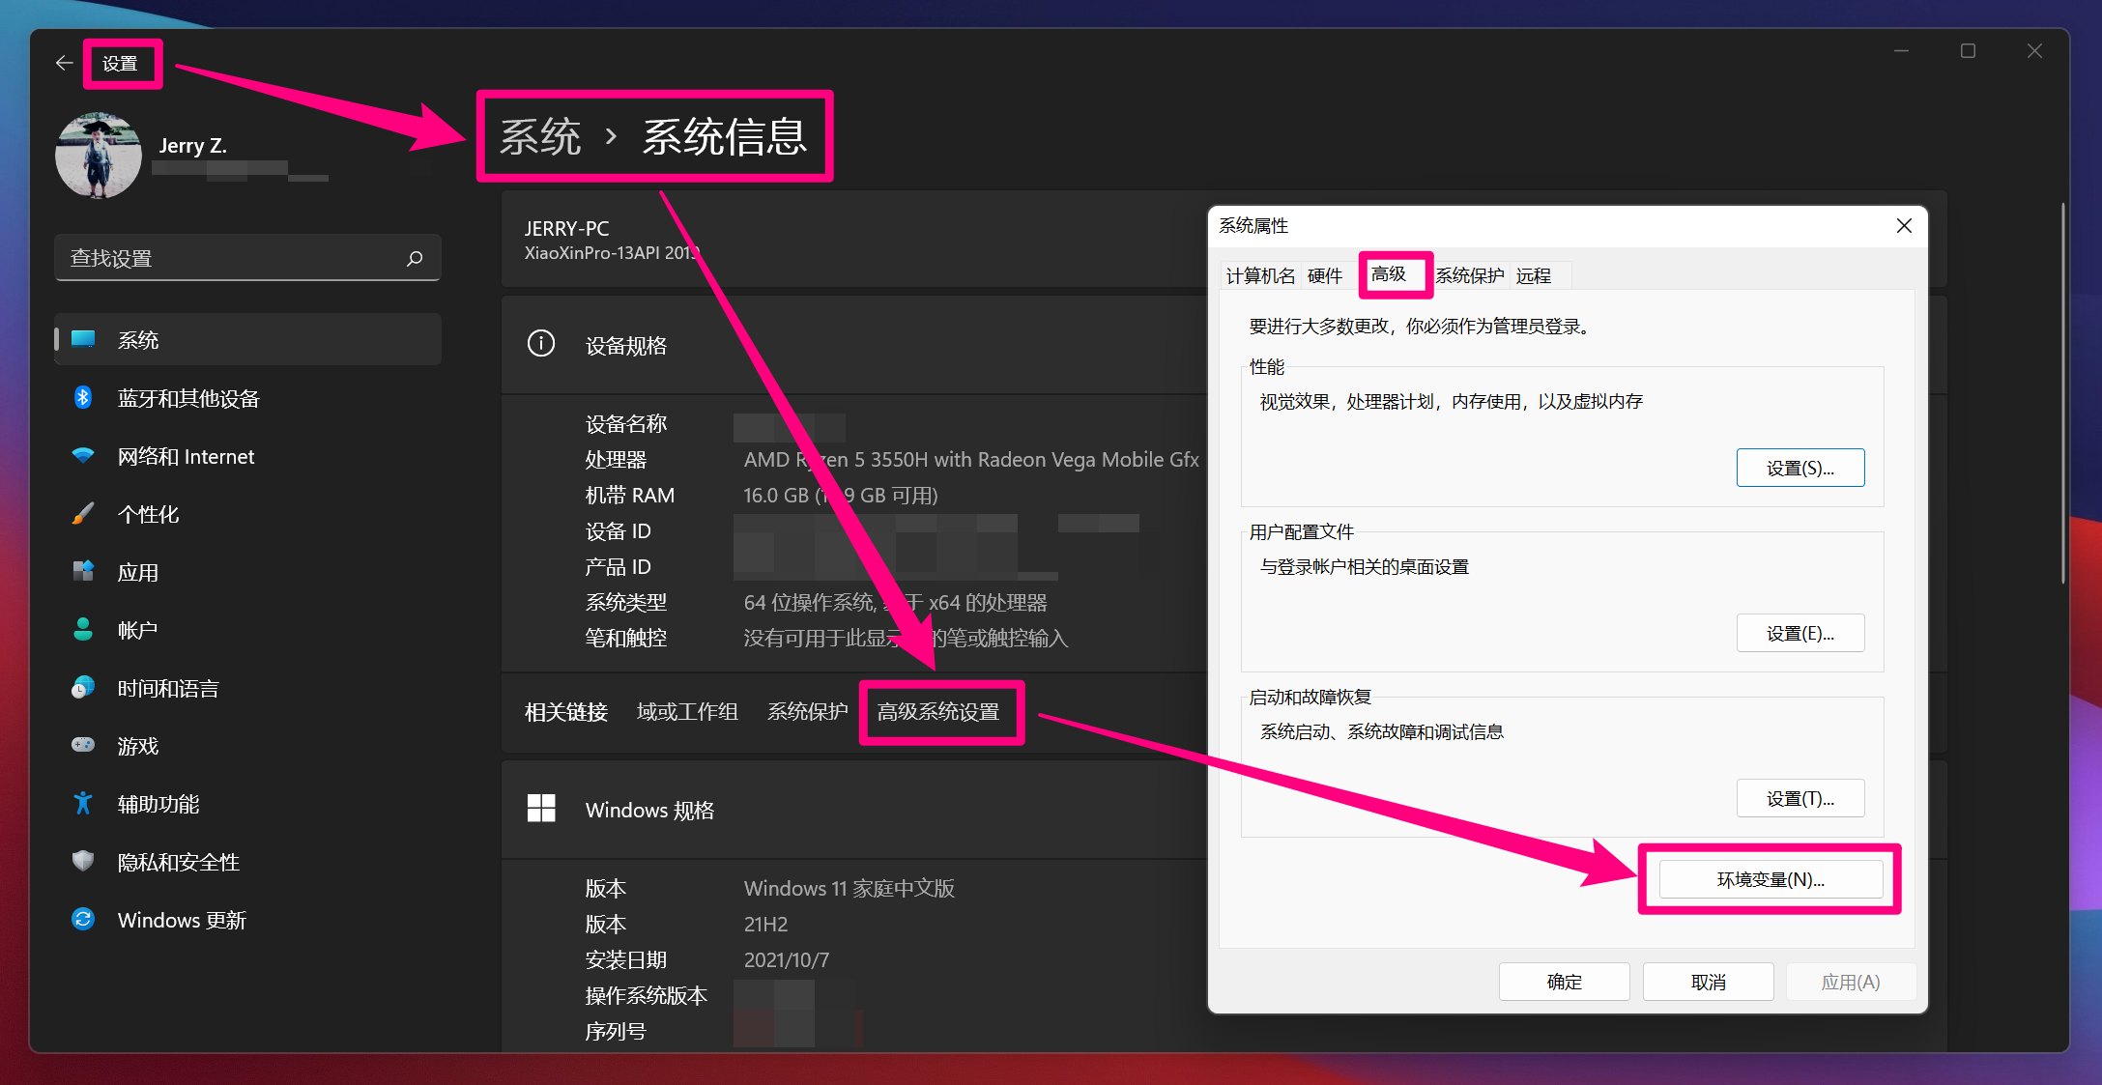Screen dimensions: 2102x1085
Task: Click the System (系统) breadcrumb
Action: [540, 136]
